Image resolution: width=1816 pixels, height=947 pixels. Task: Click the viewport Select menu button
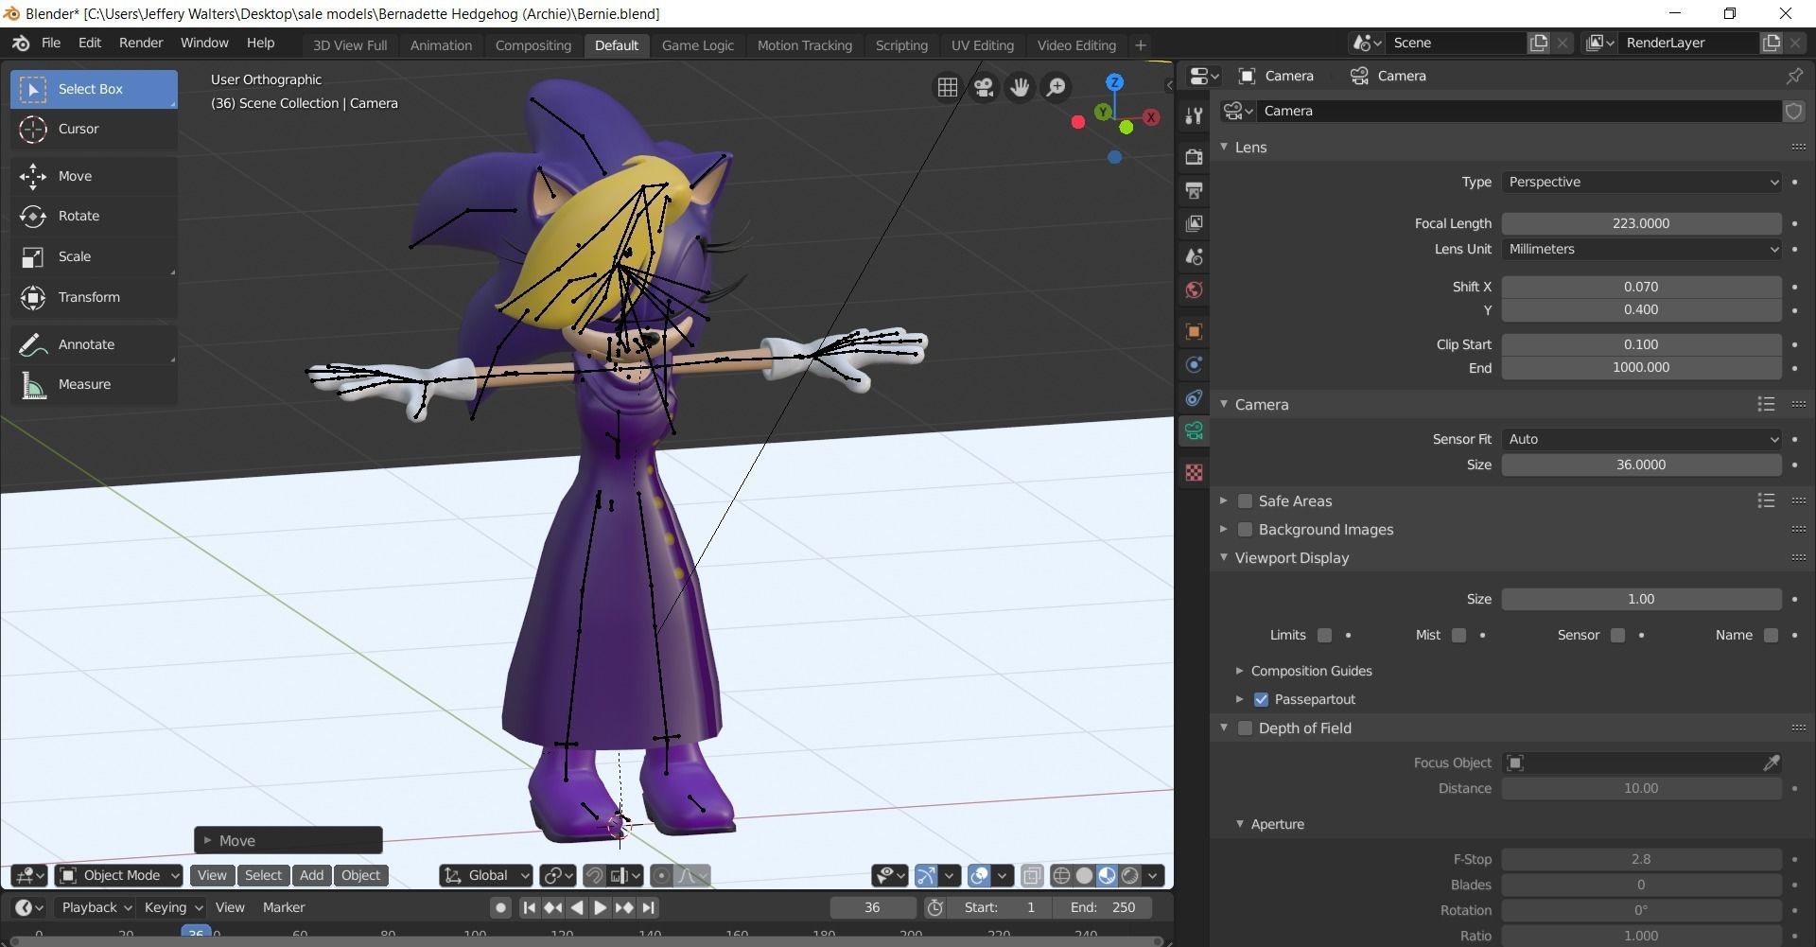[x=263, y=876]
